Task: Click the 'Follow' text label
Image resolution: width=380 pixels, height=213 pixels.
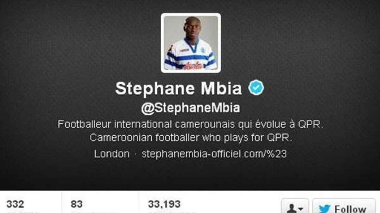Action: [350, 209]
